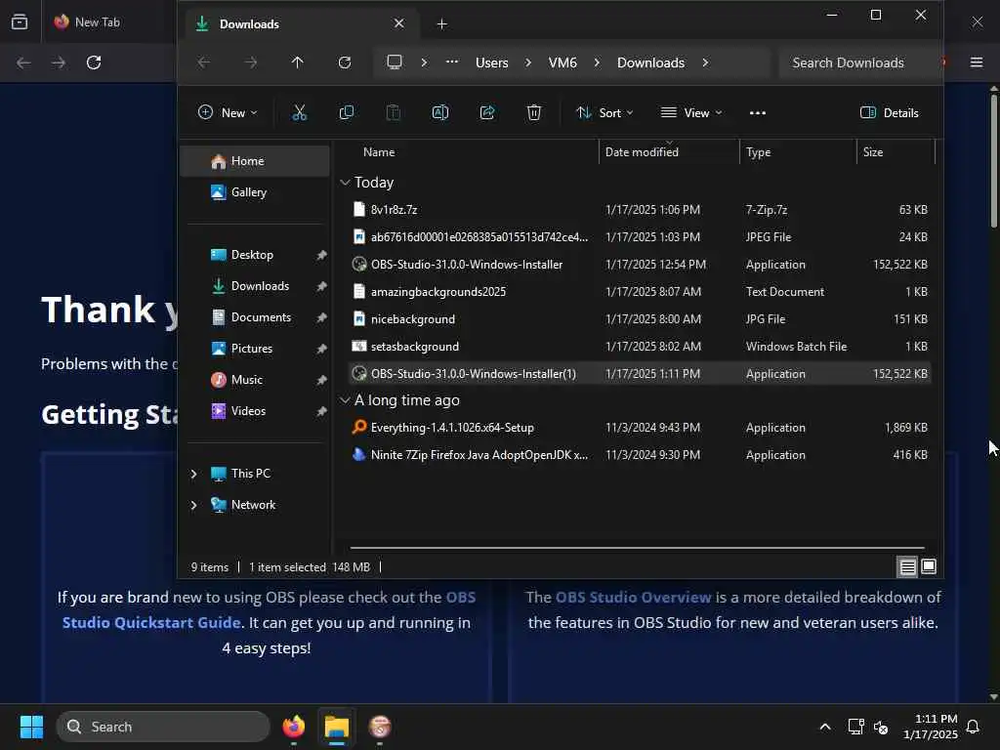Click the Copy icon in Explorer toolbar
The height and width of the screenshot is (750, 1000).
tap(347, 113)
